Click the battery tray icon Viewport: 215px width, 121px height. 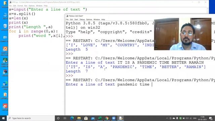184,118
